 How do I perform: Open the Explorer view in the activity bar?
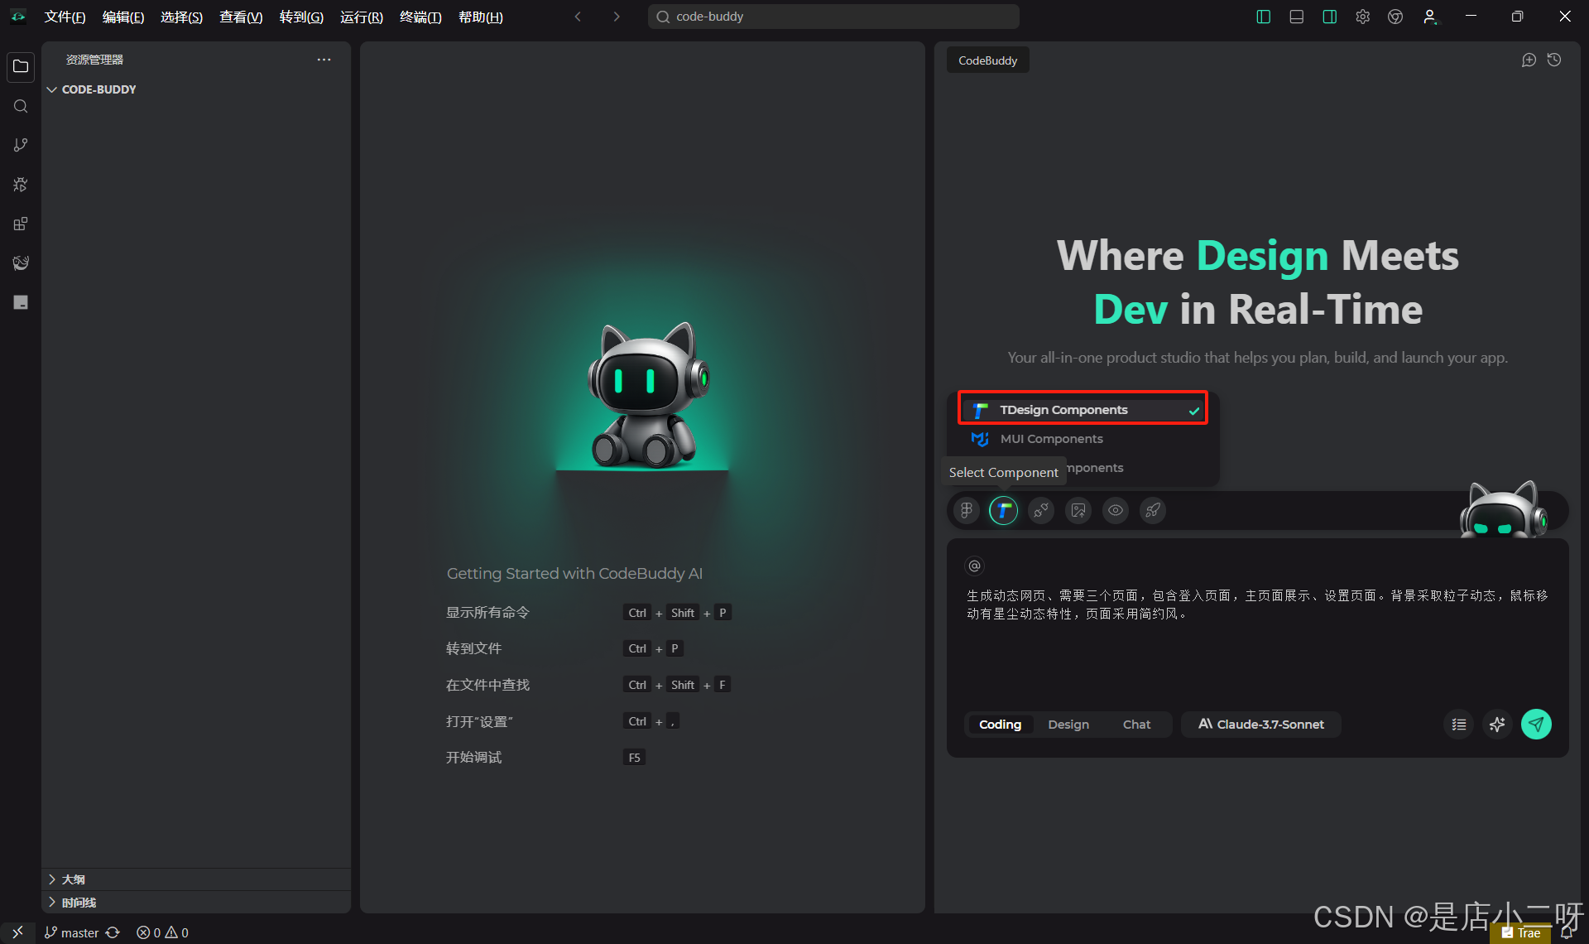[x=21, y=66]
